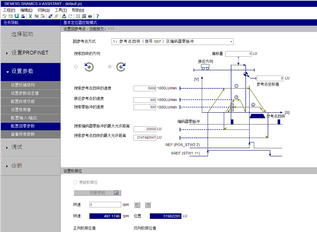The image size is (317, 232).
Task: Open 配置斜坡功能 parameter page
Action: [x=30, y=102]
